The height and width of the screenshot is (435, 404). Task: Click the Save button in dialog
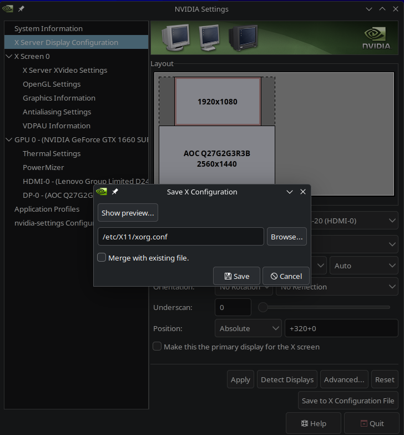coord(237,276)
